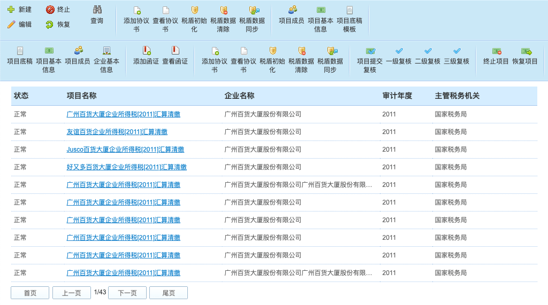
Task: Open the 友谊百货企业所得税[2011]汇算清缴 link
Action: (117, 132)
